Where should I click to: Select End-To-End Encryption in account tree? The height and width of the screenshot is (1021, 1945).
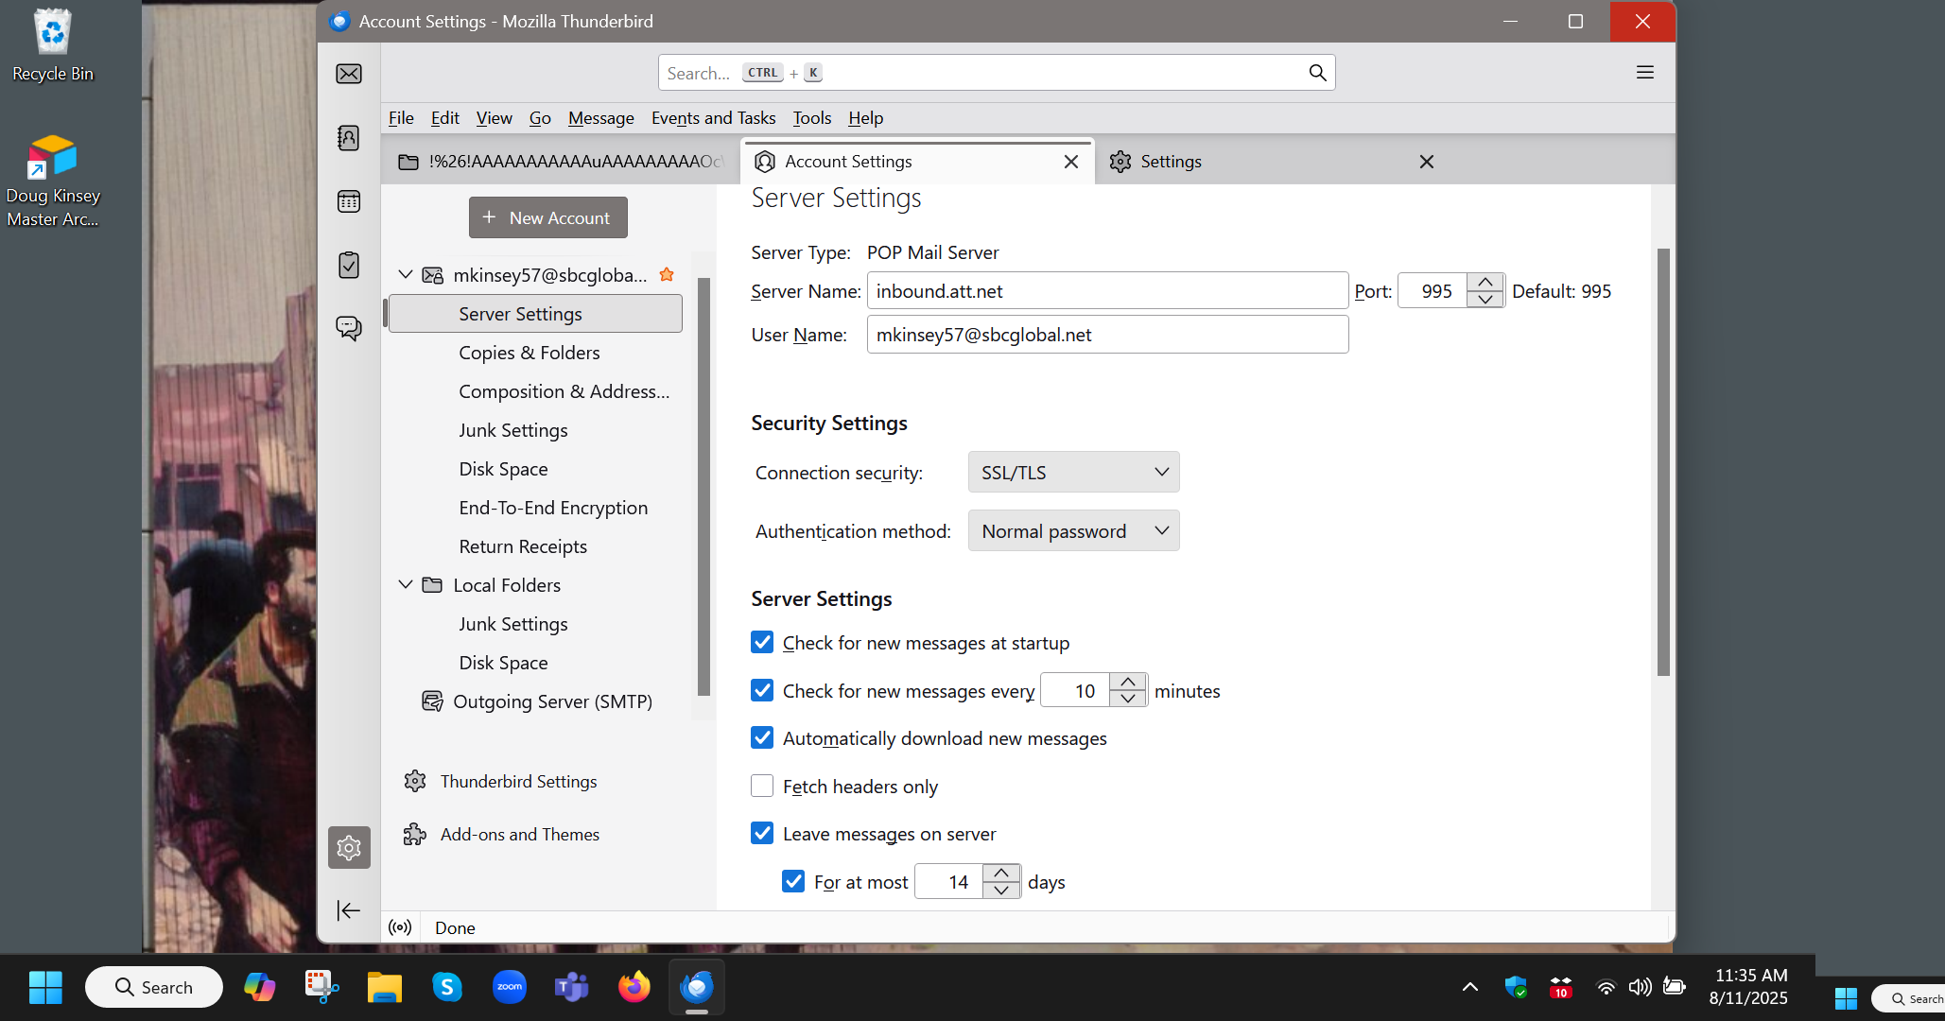(553, 508)
